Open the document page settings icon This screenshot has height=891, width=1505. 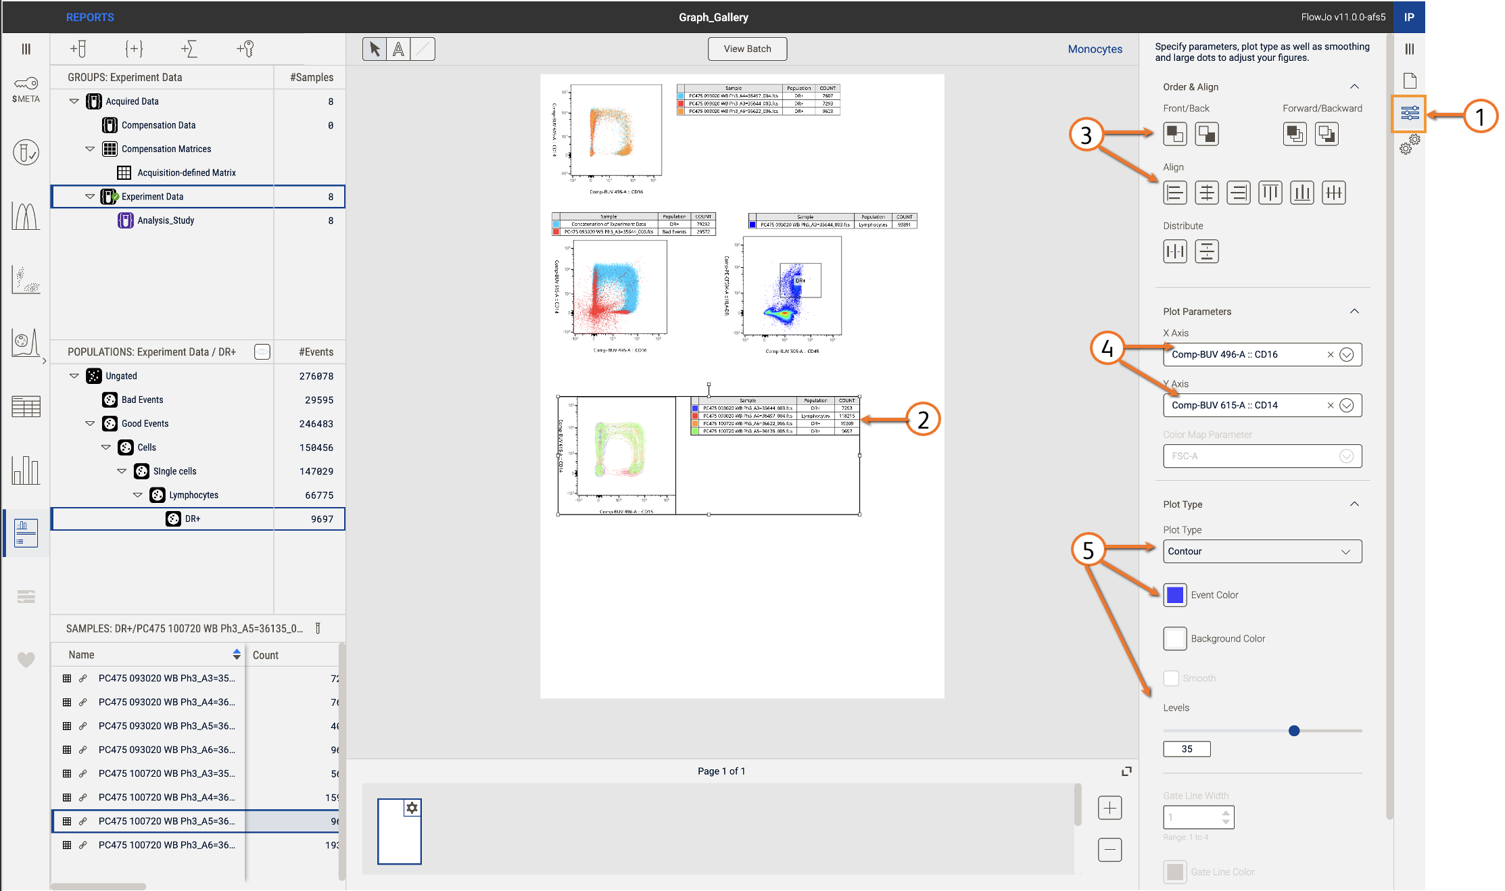[x=1409, y=80]
